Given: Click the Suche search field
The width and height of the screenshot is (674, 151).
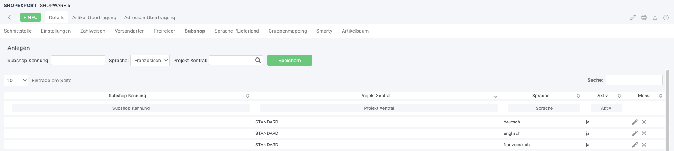Looking at the screenshot, I should 634,80.
